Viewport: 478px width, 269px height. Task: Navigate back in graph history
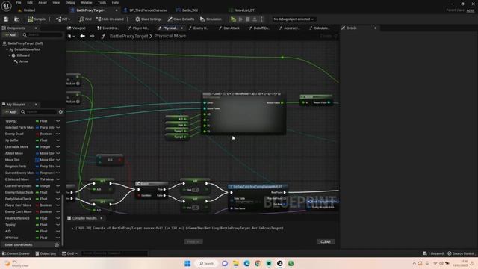pos(82,36)
